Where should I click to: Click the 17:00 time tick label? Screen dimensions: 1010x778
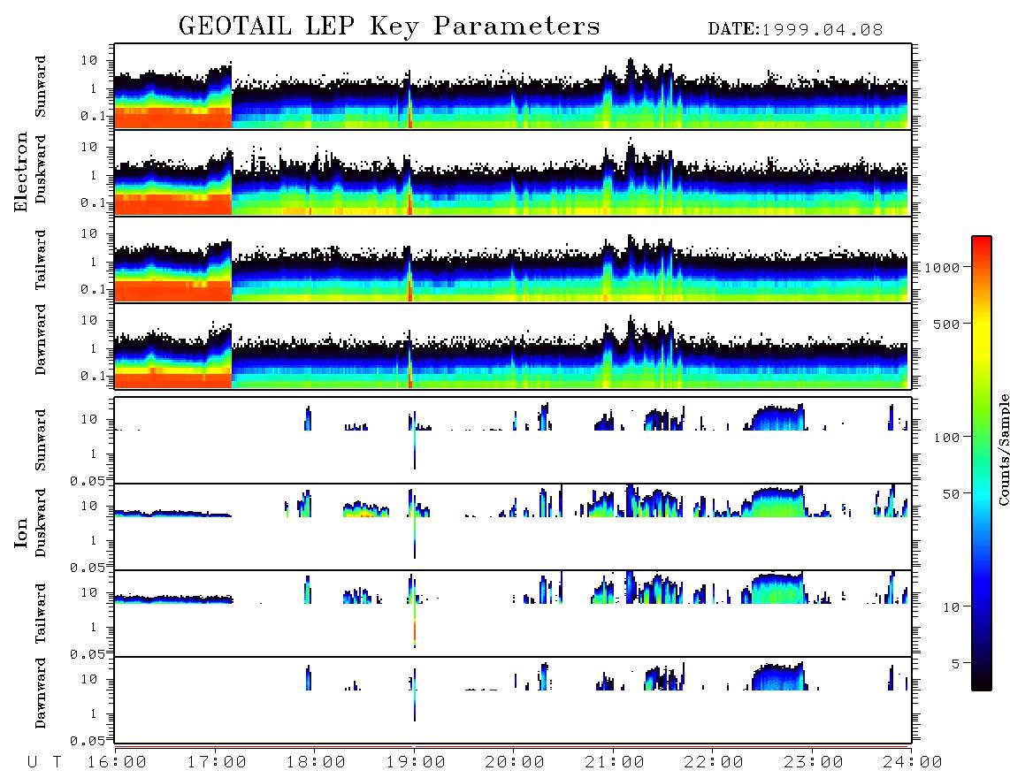[217, 762]
